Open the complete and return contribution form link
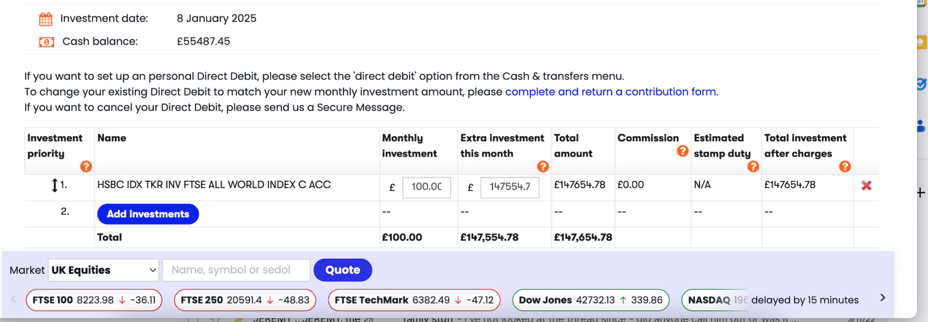 [611, 92]
